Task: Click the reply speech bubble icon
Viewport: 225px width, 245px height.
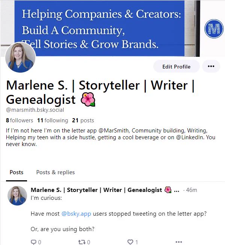Action: 33,242
